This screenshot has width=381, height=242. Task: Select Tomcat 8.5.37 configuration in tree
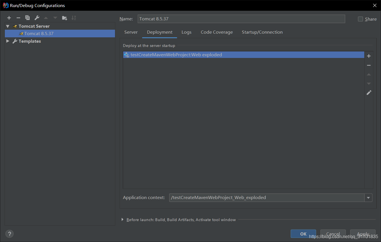click(60, 34)
